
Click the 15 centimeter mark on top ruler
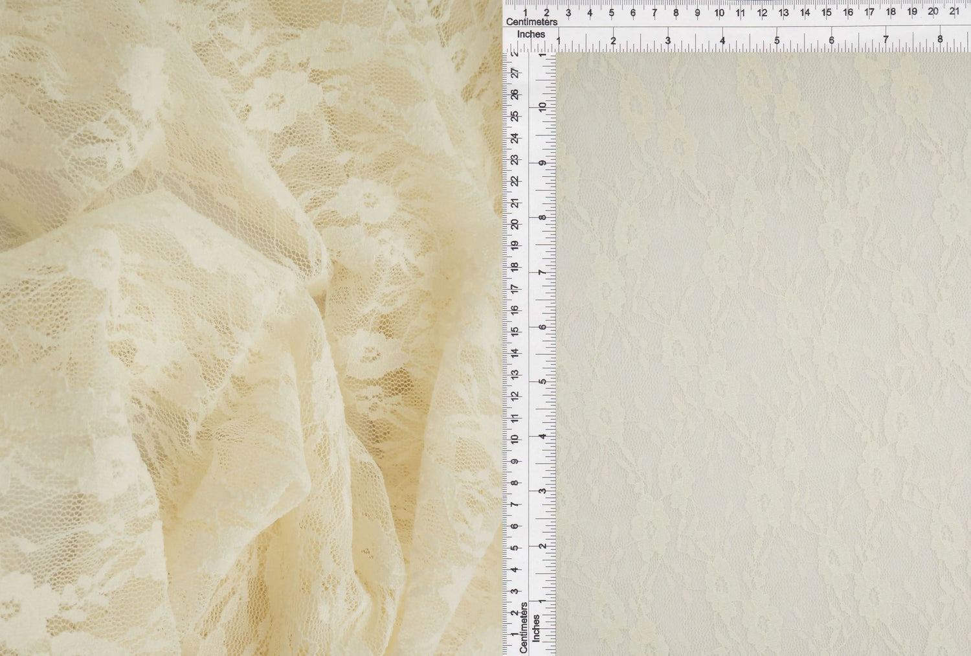827,12
